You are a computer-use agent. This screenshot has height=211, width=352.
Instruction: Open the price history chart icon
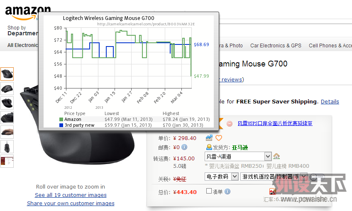[x=209, y=138]
